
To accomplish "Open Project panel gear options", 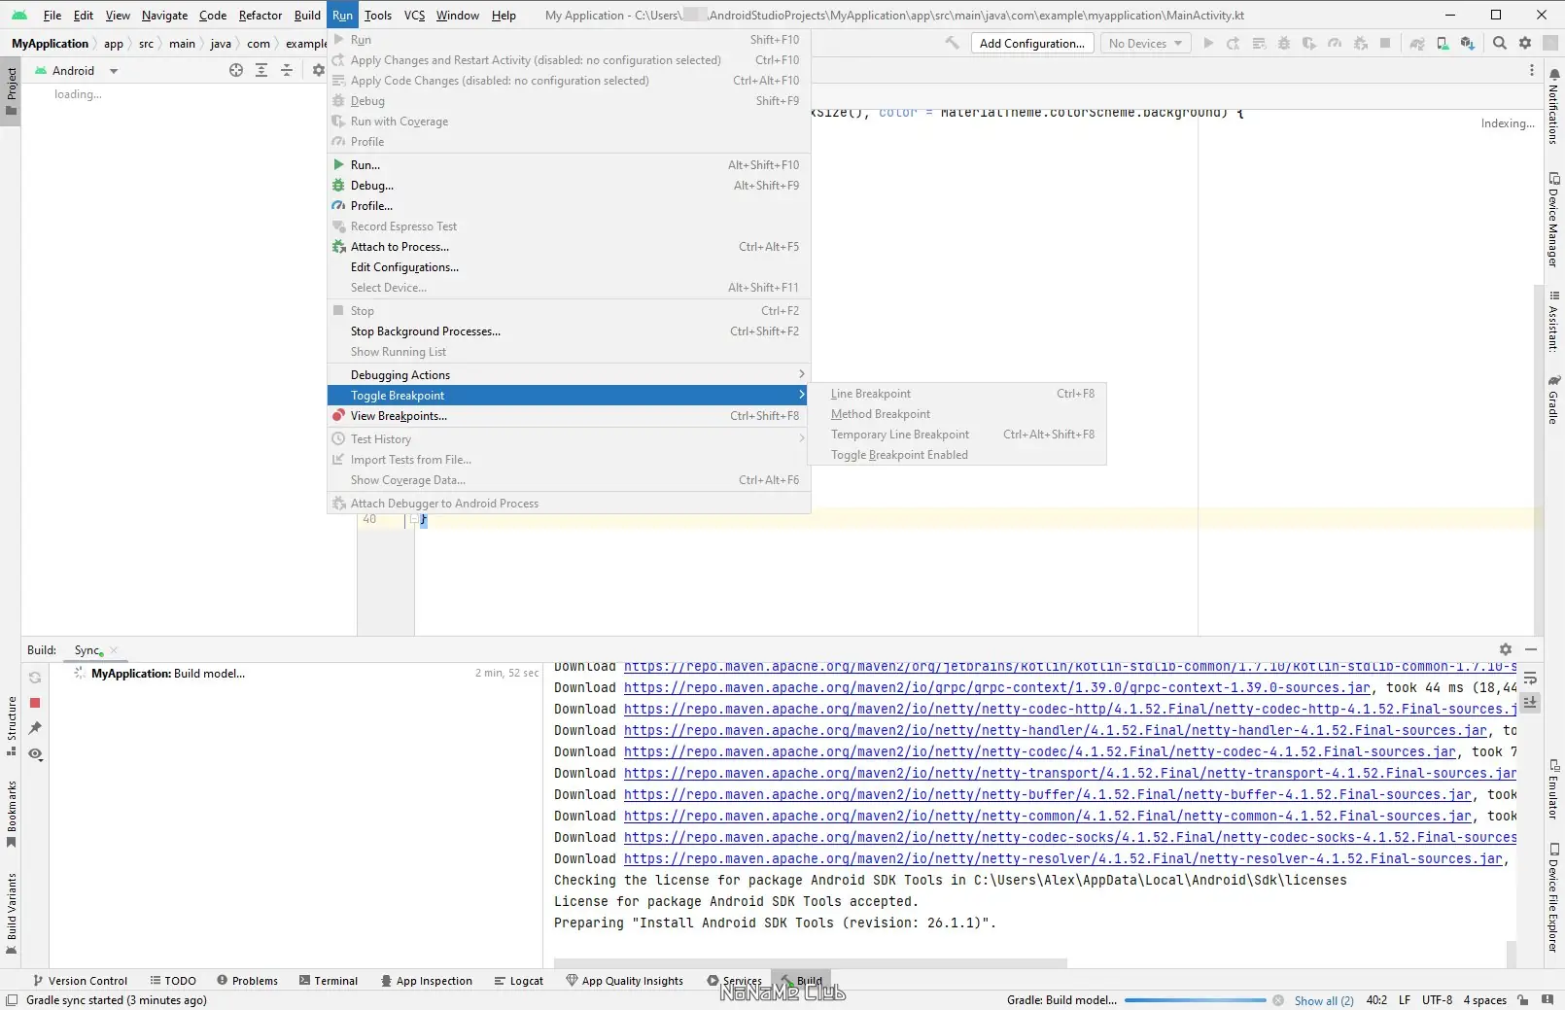I will [318, 70].
